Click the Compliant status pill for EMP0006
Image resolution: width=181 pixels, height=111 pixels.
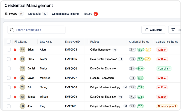click(164, 68)
